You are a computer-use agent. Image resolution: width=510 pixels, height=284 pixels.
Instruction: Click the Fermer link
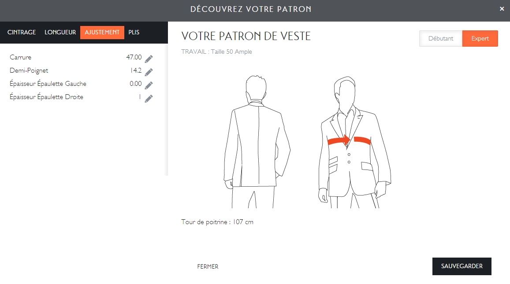click(x=208, y=266)
